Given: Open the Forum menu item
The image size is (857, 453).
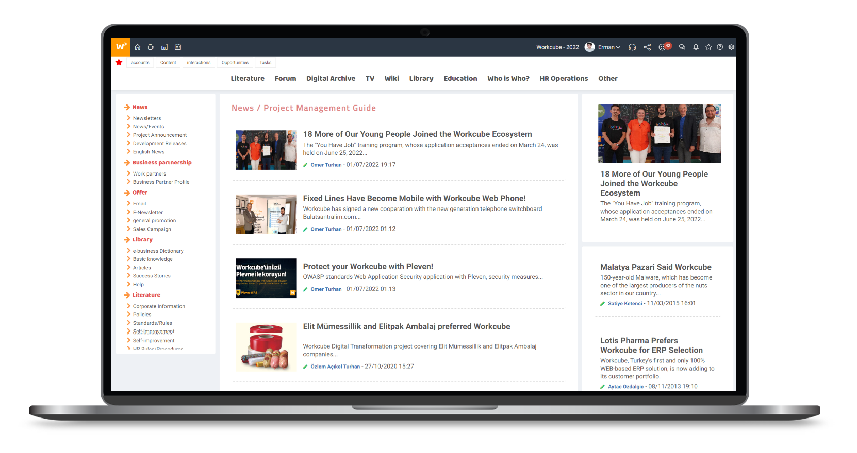Looking at the screenshot, I should tap(285, 79).
